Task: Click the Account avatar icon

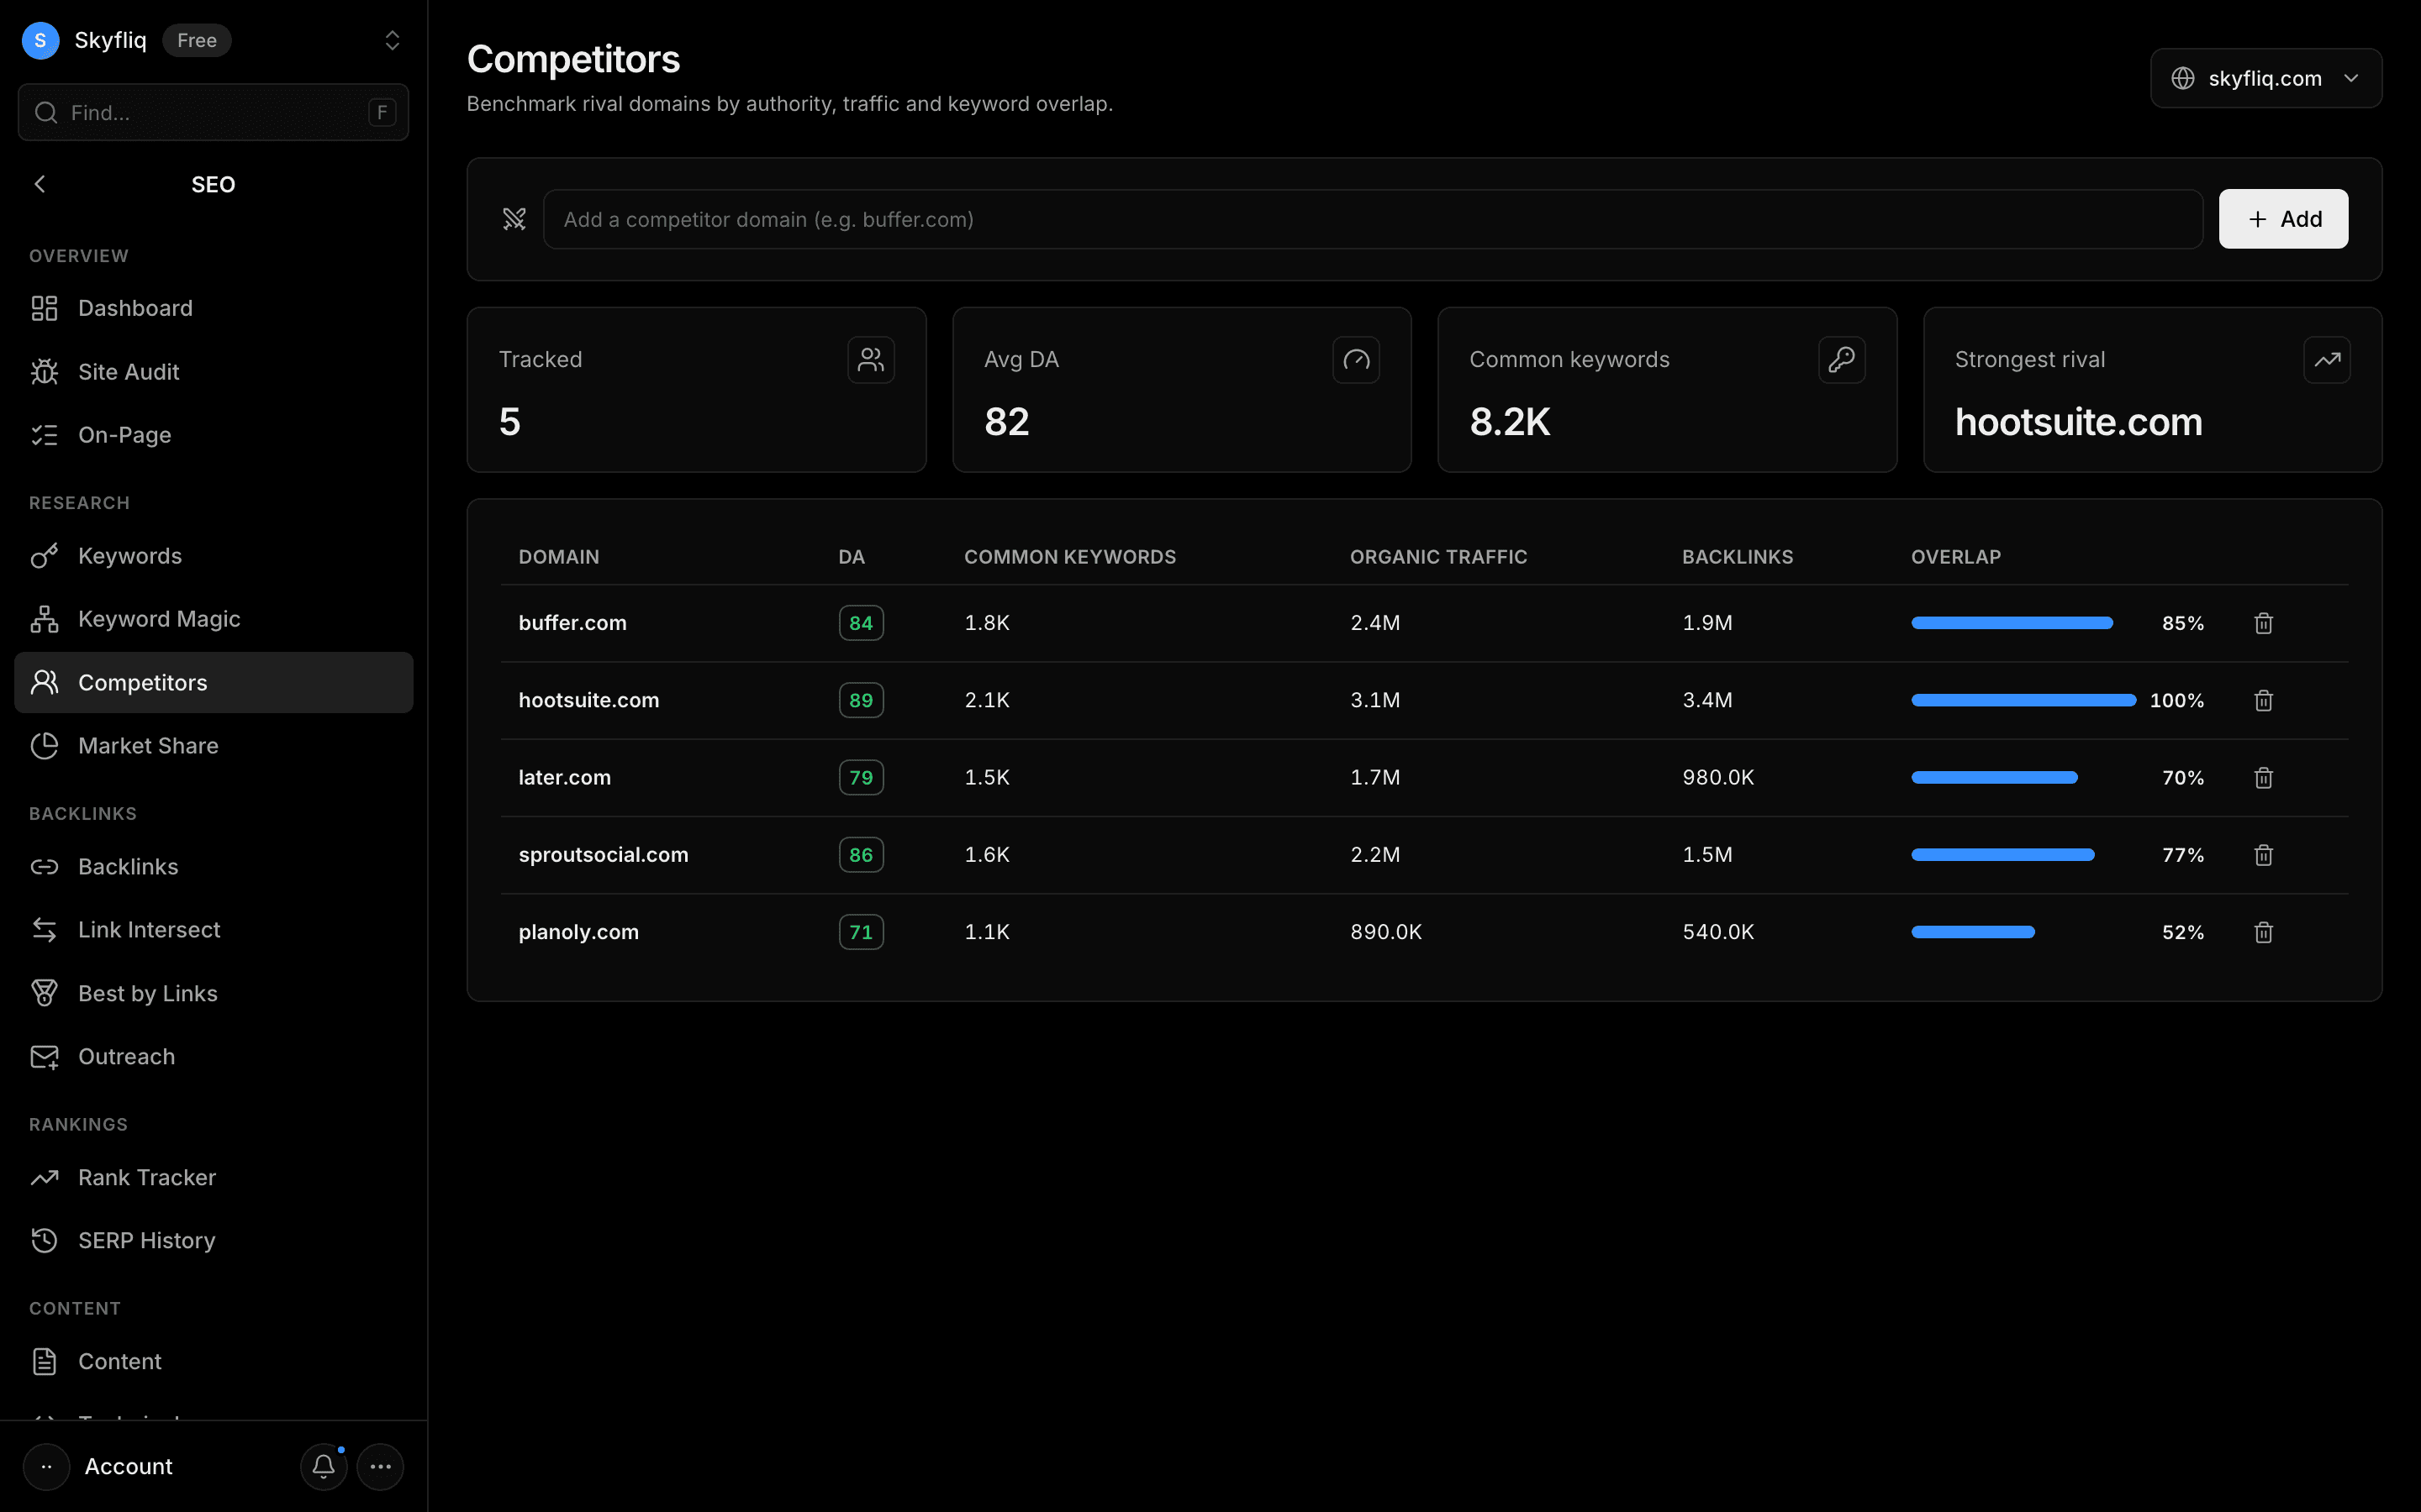Action: point(46,1466)
